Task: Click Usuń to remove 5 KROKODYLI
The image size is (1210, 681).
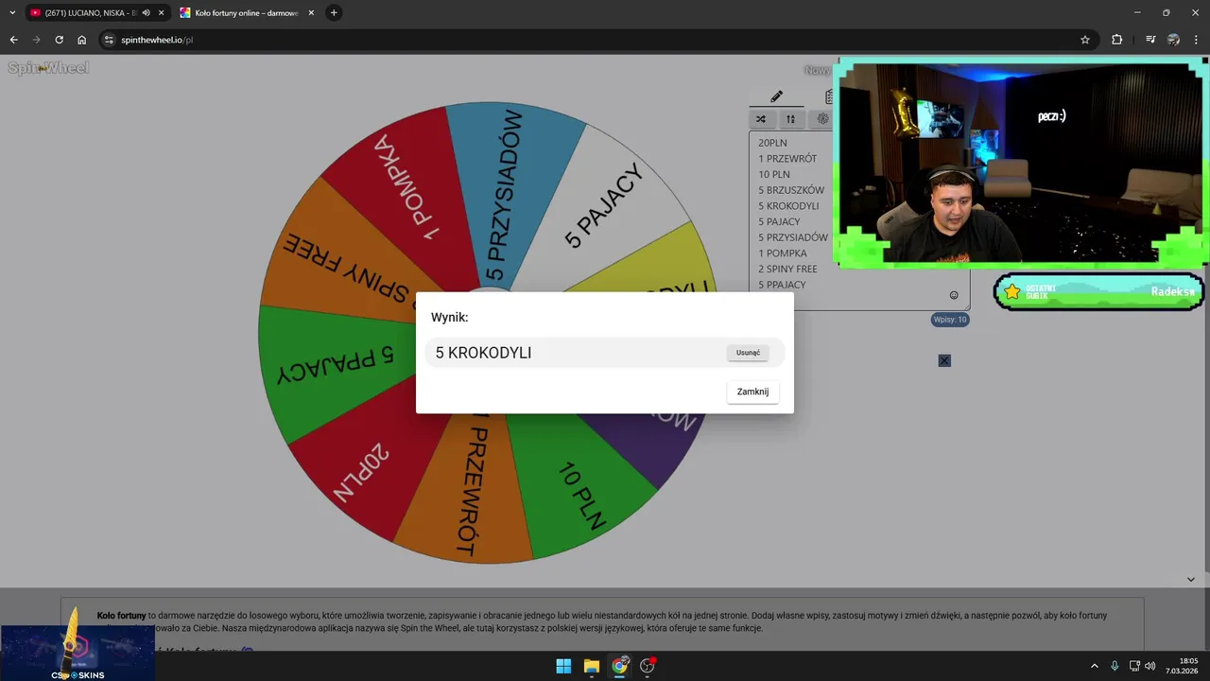Action: click(748, 353)
